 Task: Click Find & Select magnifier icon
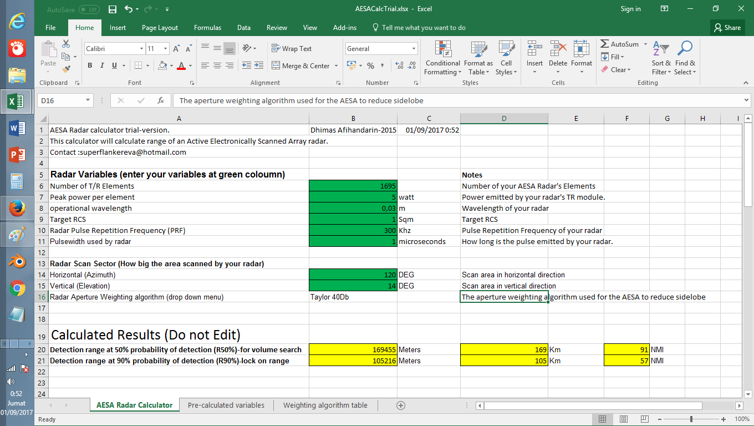coord(685,49)
